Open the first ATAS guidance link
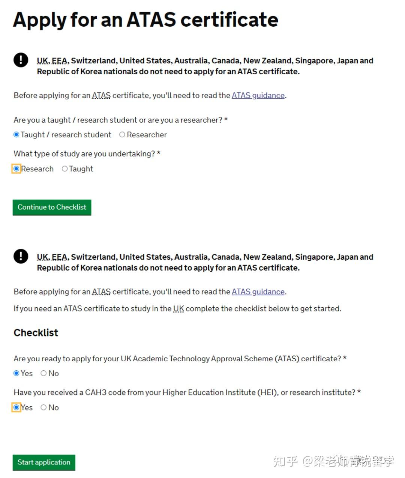Image resolution: width=405 pixels, height=478 pixels. (258, 95)
